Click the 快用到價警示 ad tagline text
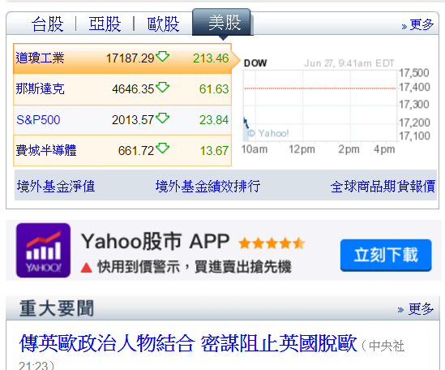Screen dimensions: 445x370 coord(195,267)
